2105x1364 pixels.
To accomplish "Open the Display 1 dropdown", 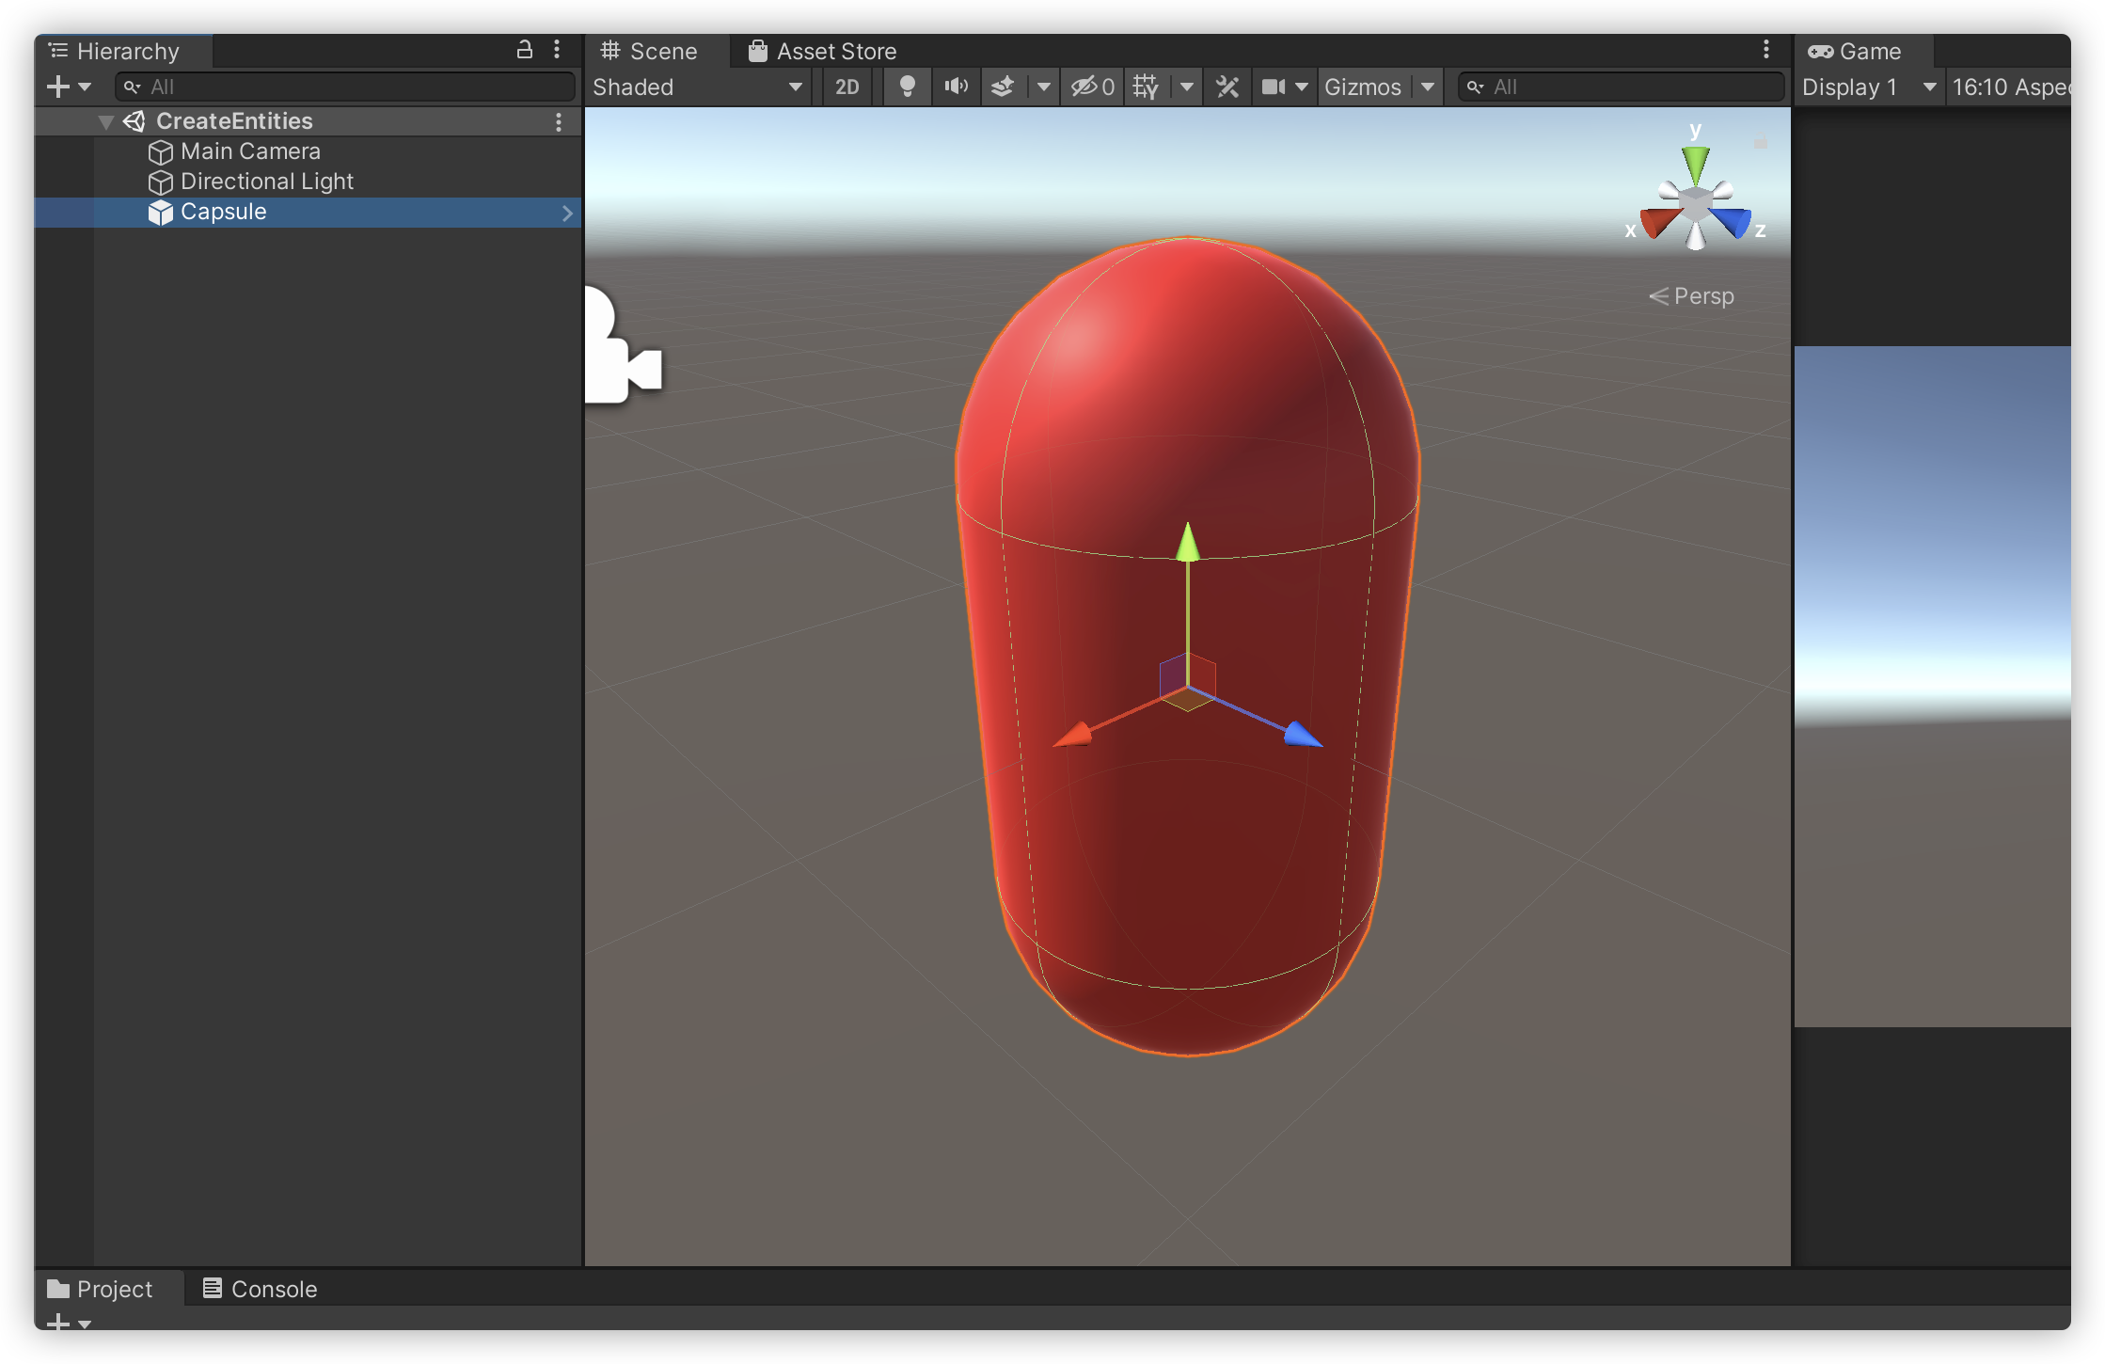I will point(1870,87).
